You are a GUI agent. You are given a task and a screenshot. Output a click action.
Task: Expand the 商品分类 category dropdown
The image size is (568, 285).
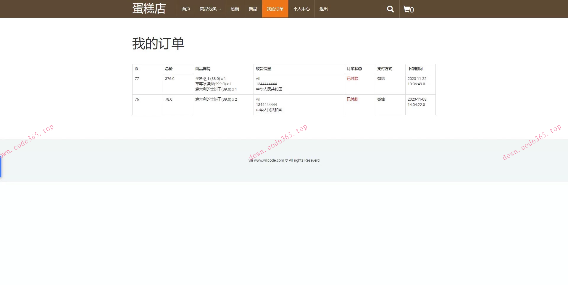pyautogui.click(x=208, y=9)
